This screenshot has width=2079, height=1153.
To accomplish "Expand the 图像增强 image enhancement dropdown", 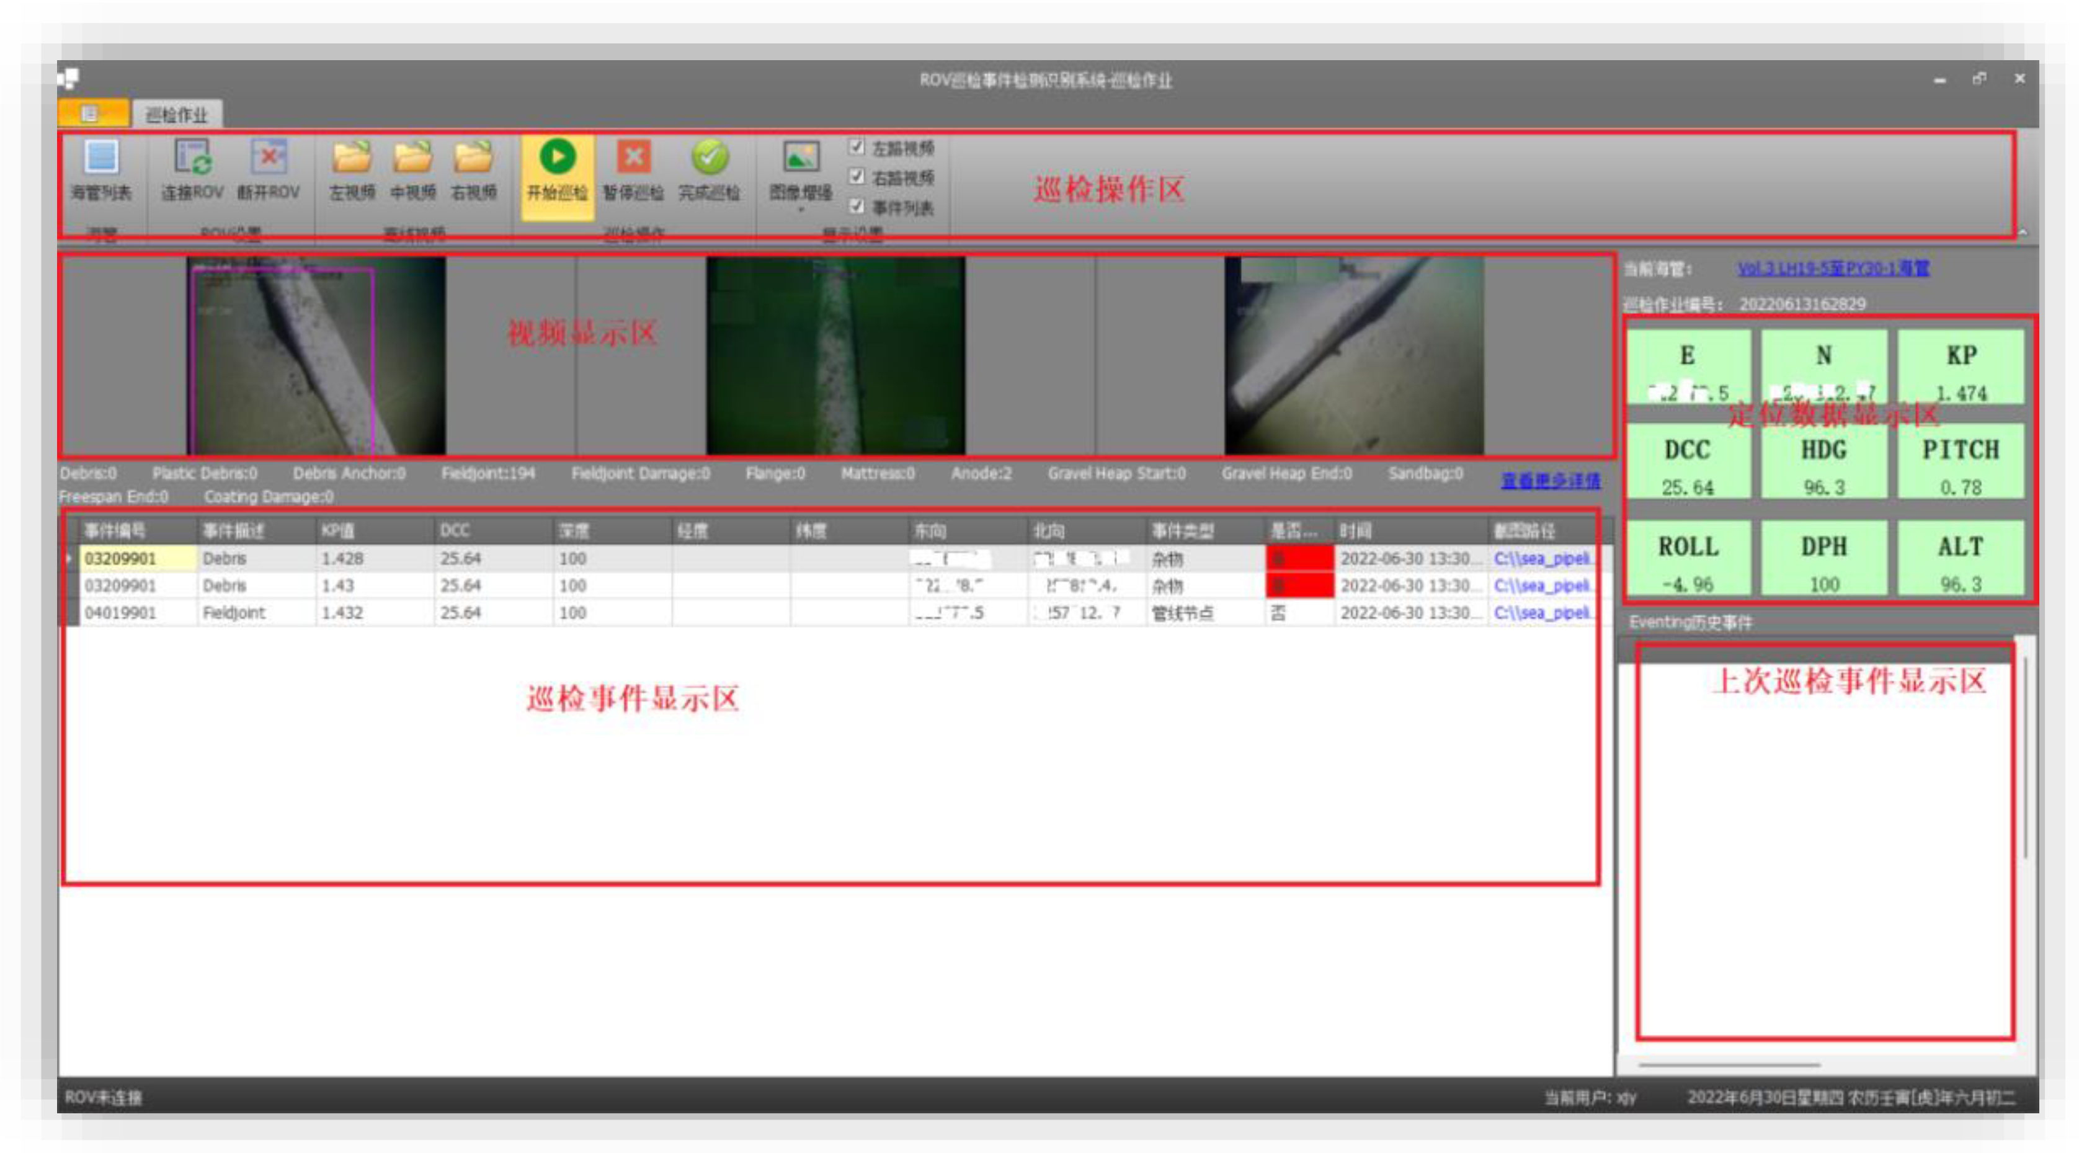I will pyautogui.click(x=801, y=209).
